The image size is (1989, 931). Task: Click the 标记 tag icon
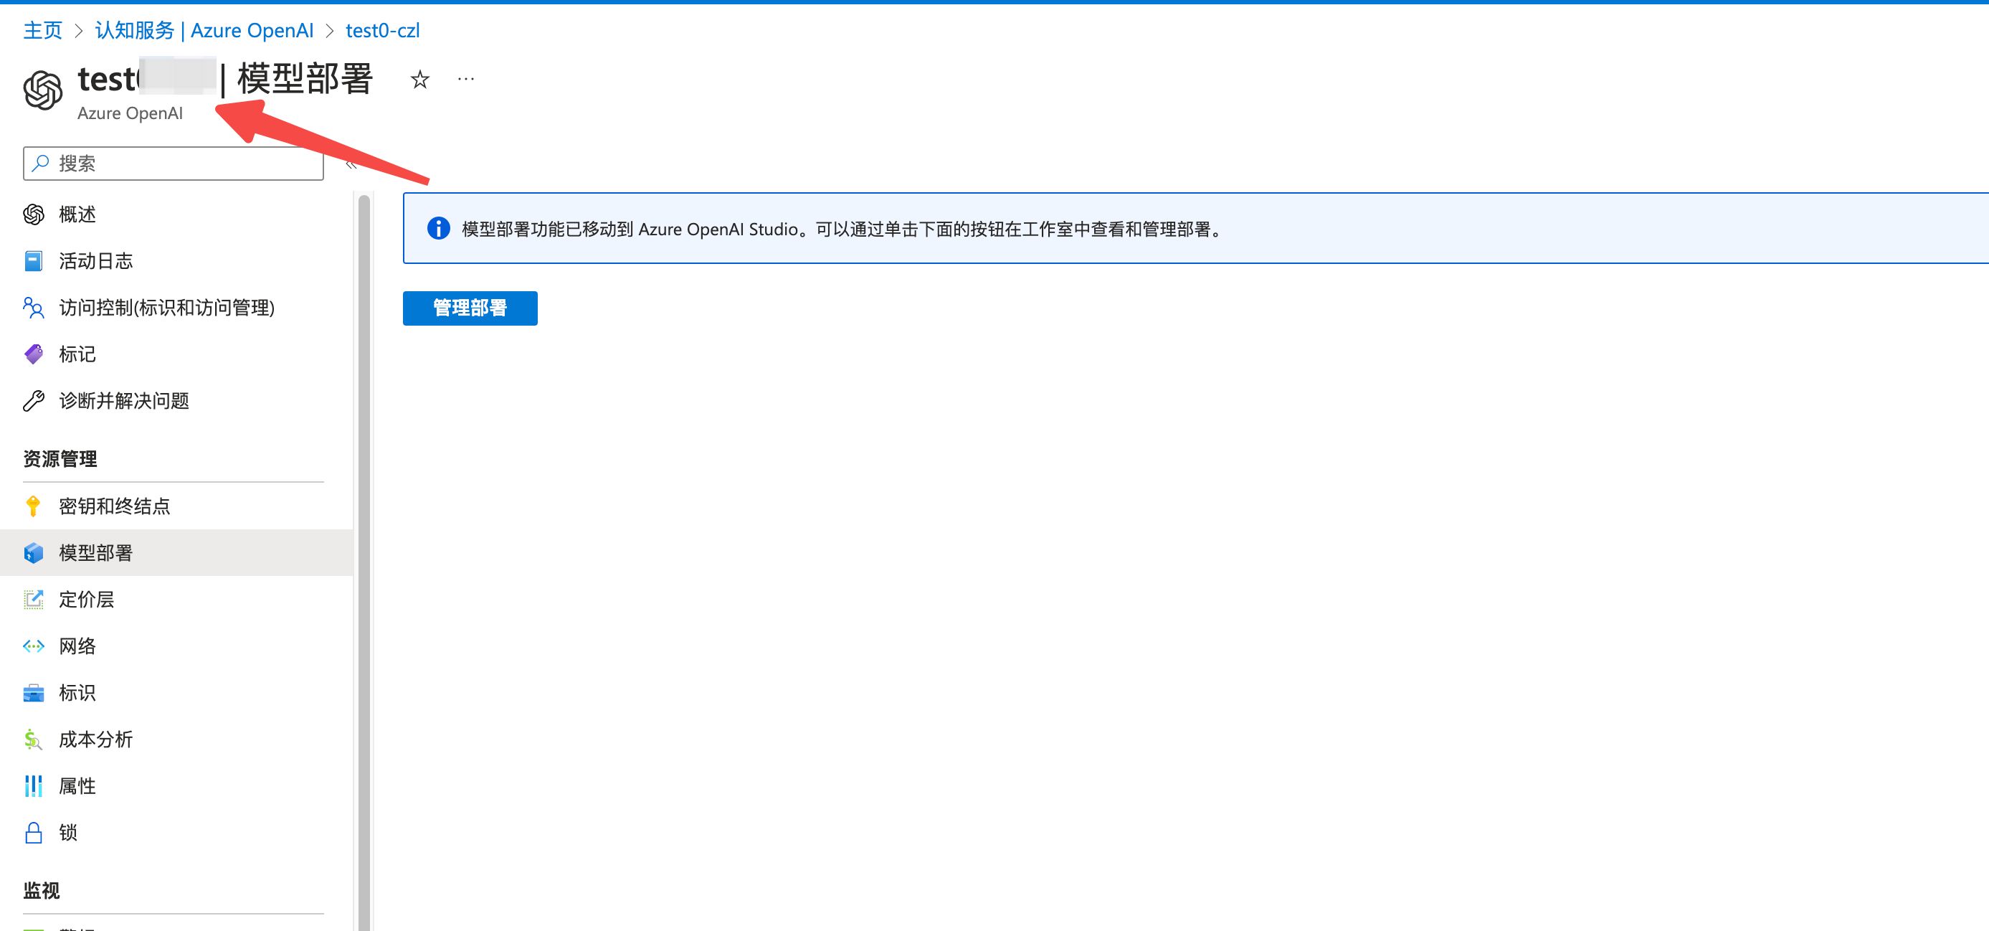[34, 354]
